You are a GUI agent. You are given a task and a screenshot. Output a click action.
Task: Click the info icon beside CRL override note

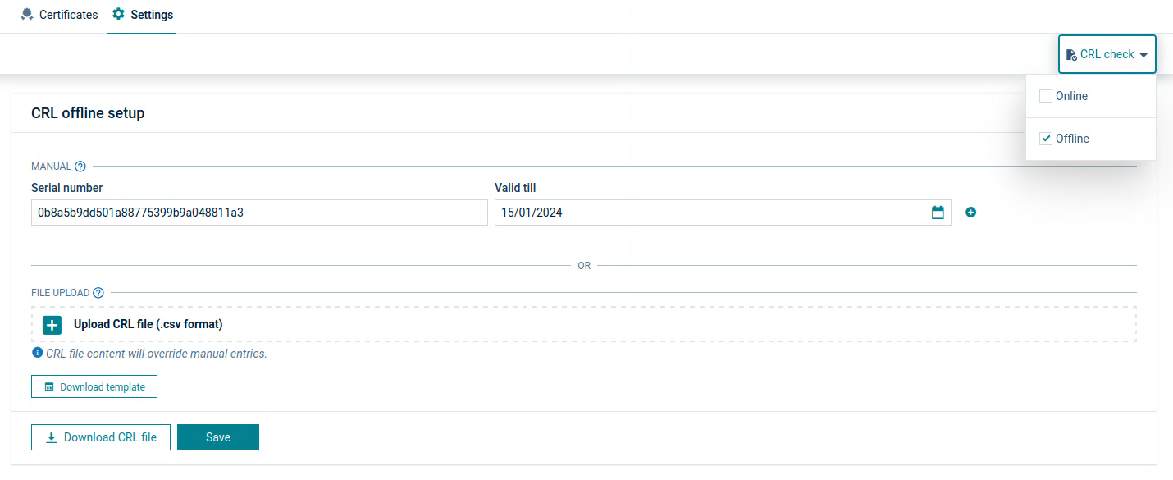pyautogui.click(x=37, y=353)
